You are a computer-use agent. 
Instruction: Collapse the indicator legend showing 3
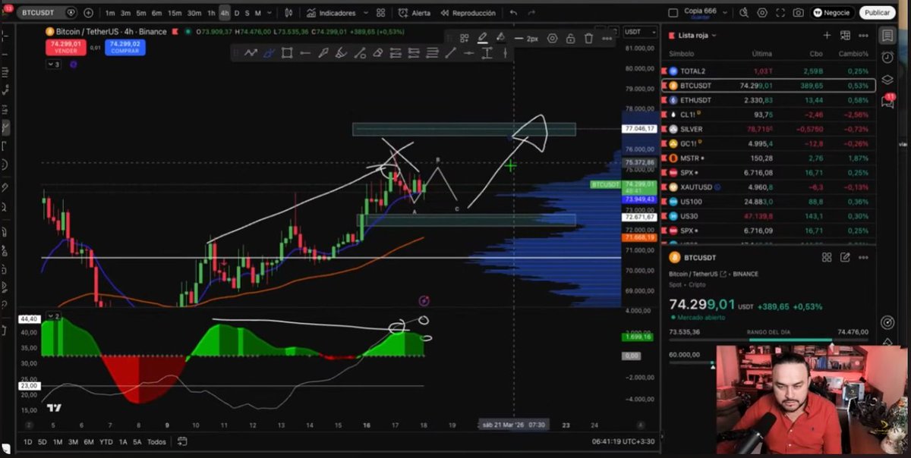54,64
